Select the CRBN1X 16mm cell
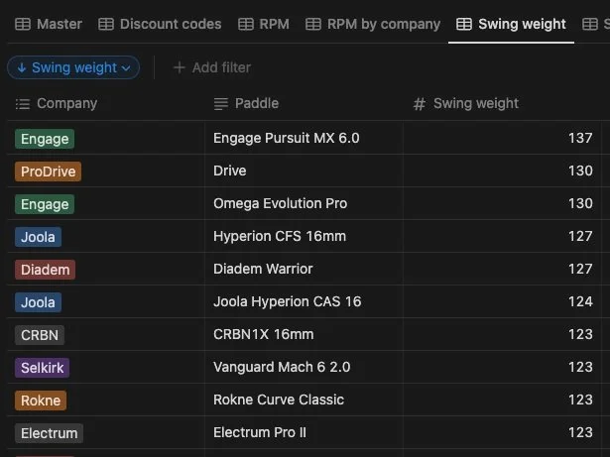The width and height of the screenshot is (610, 457). (304, 334)
